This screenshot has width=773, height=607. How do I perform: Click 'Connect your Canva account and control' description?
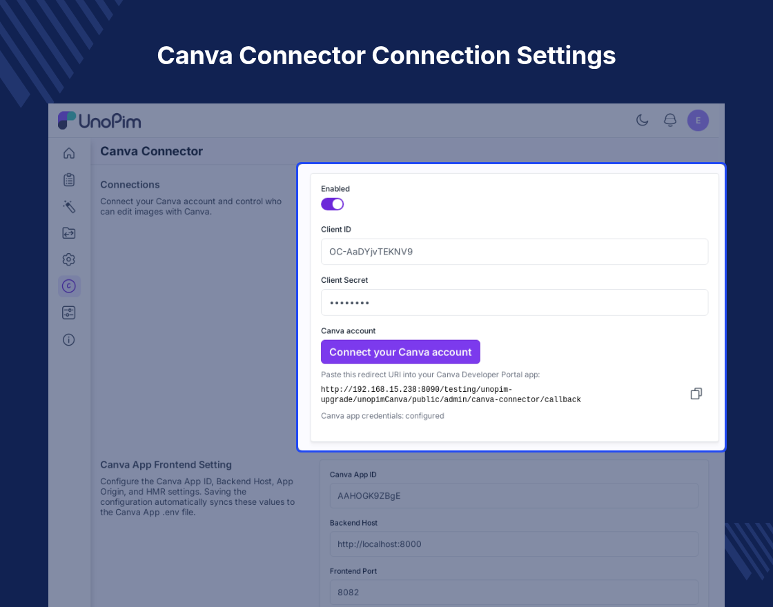[x=190, y=206]
